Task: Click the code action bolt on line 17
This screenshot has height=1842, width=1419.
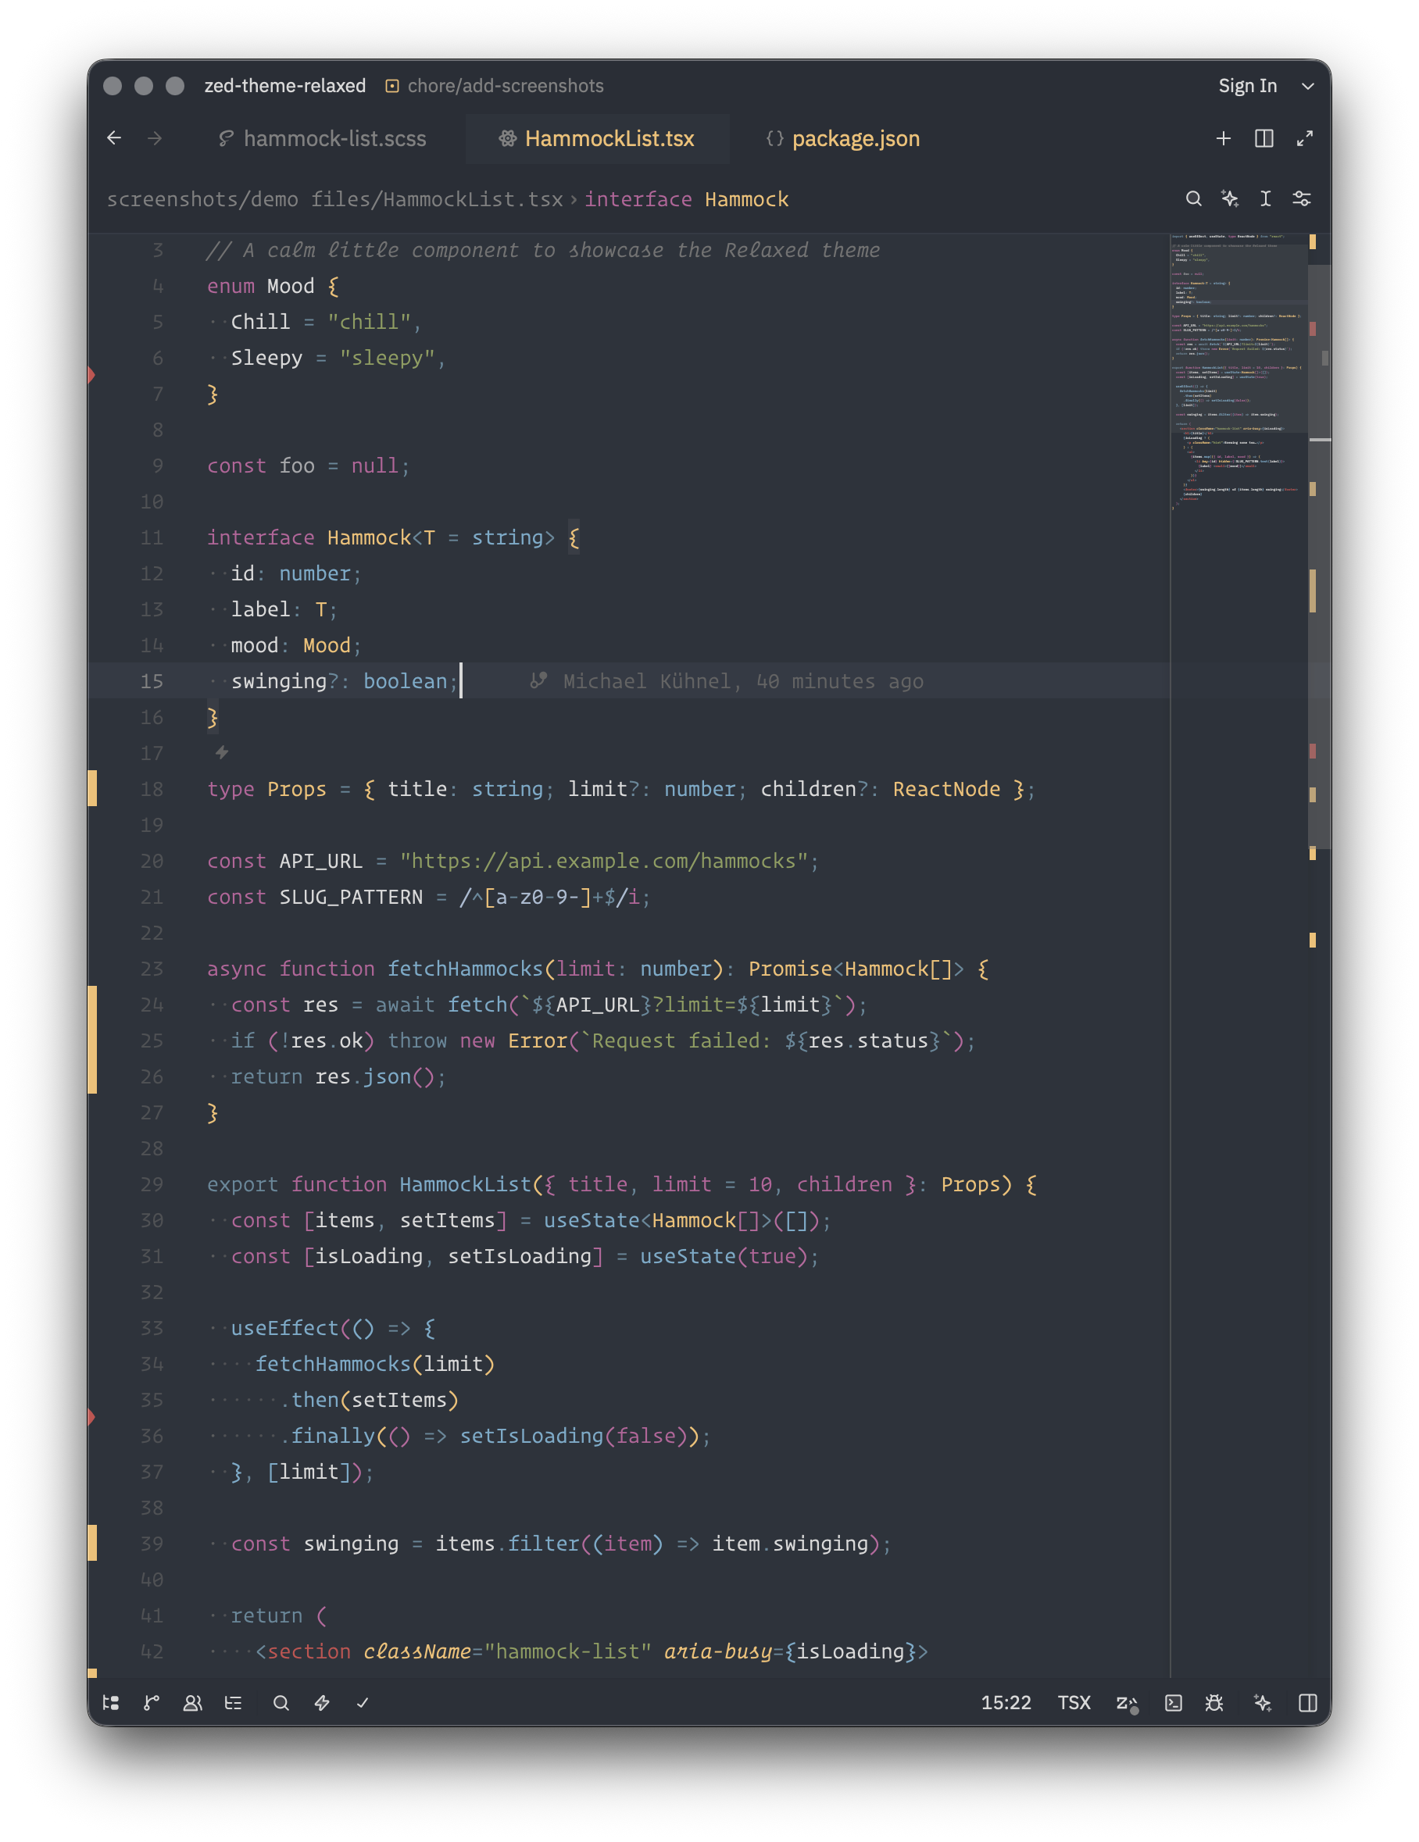Action: pos(222,751)
